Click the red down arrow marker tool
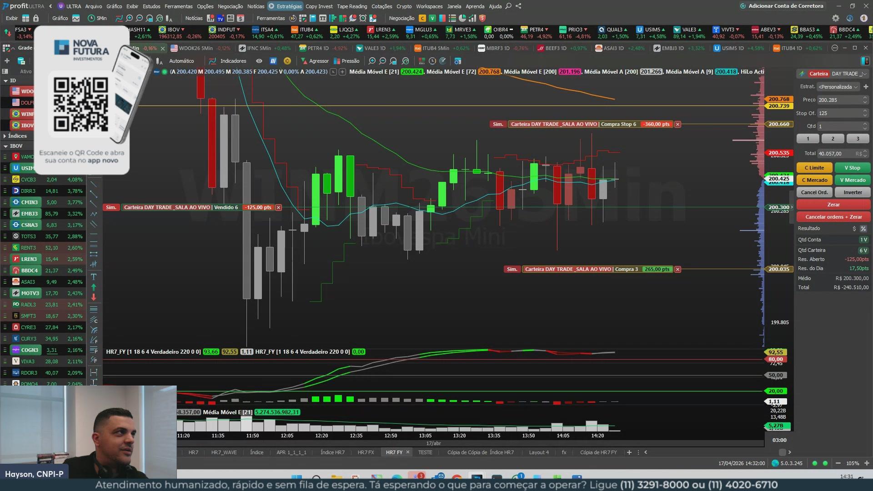 pyautogui.click(x=94, y=297)
